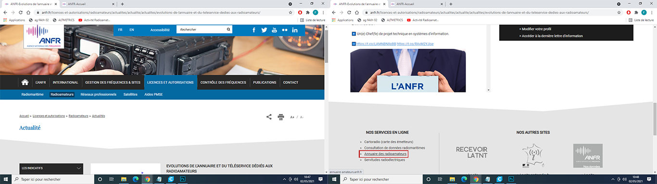Expand the LES INDICATIFS panel chevron
The height and width of the screenshot is (184, 657).
(x=79, y=168)
